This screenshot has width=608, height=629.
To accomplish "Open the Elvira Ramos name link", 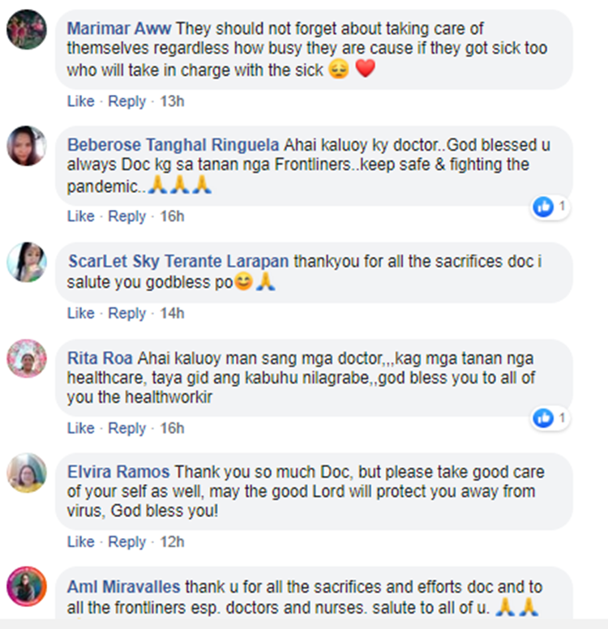I will pyautogui.click(x=118, y=472).
